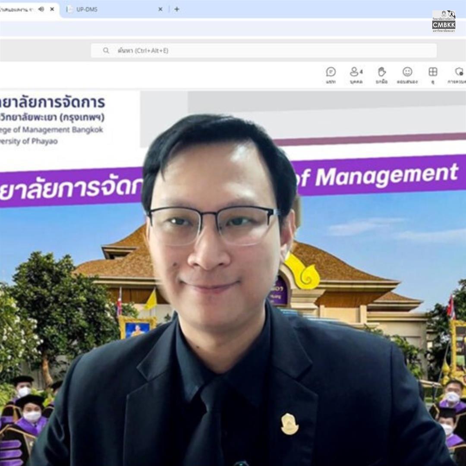Open a new browser tab with plus button
The height and width of the screenshot is (466, 466).
tap(176, 9)
